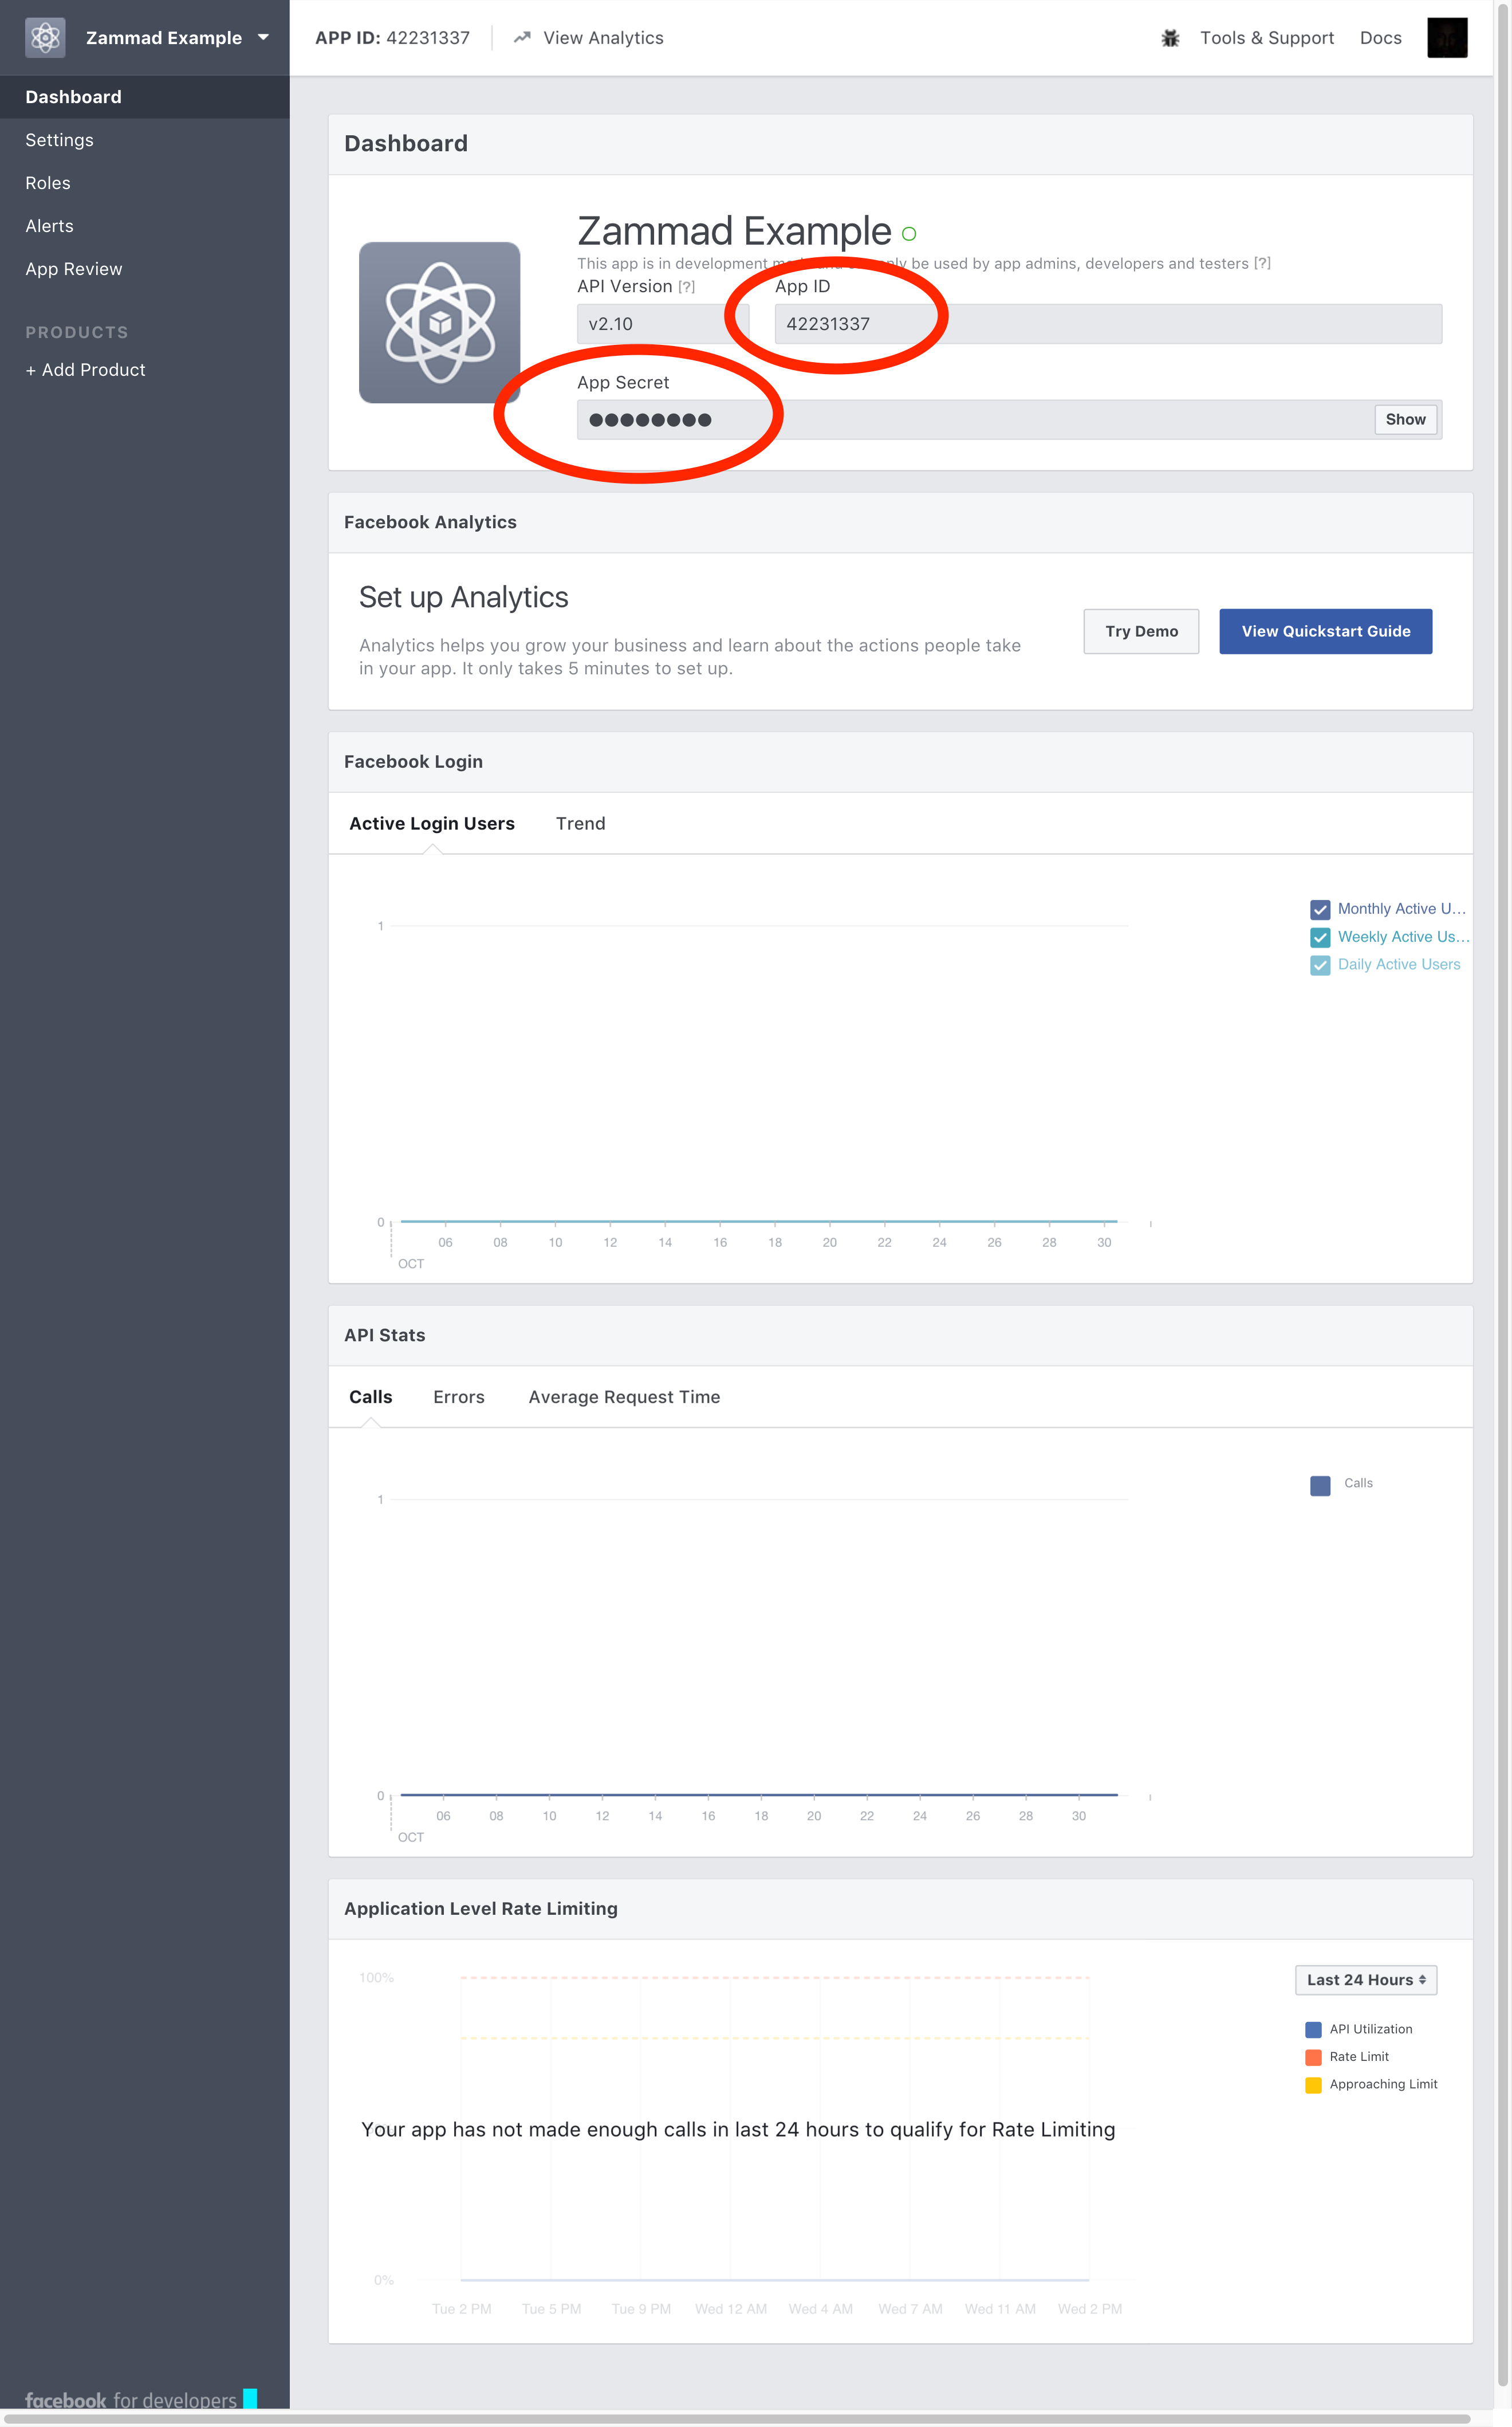Toggle Weekly Active Users checkbox

(1320, 937)
